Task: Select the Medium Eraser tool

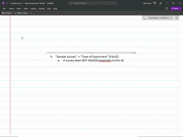Action: click(21, 13)
